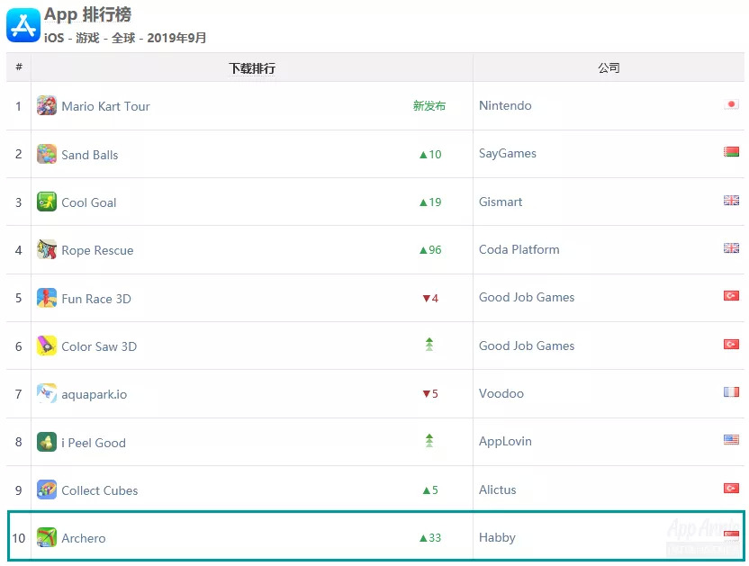Click the aquapark.io game icon
The image size is (749, 566).
pos(47,393)
